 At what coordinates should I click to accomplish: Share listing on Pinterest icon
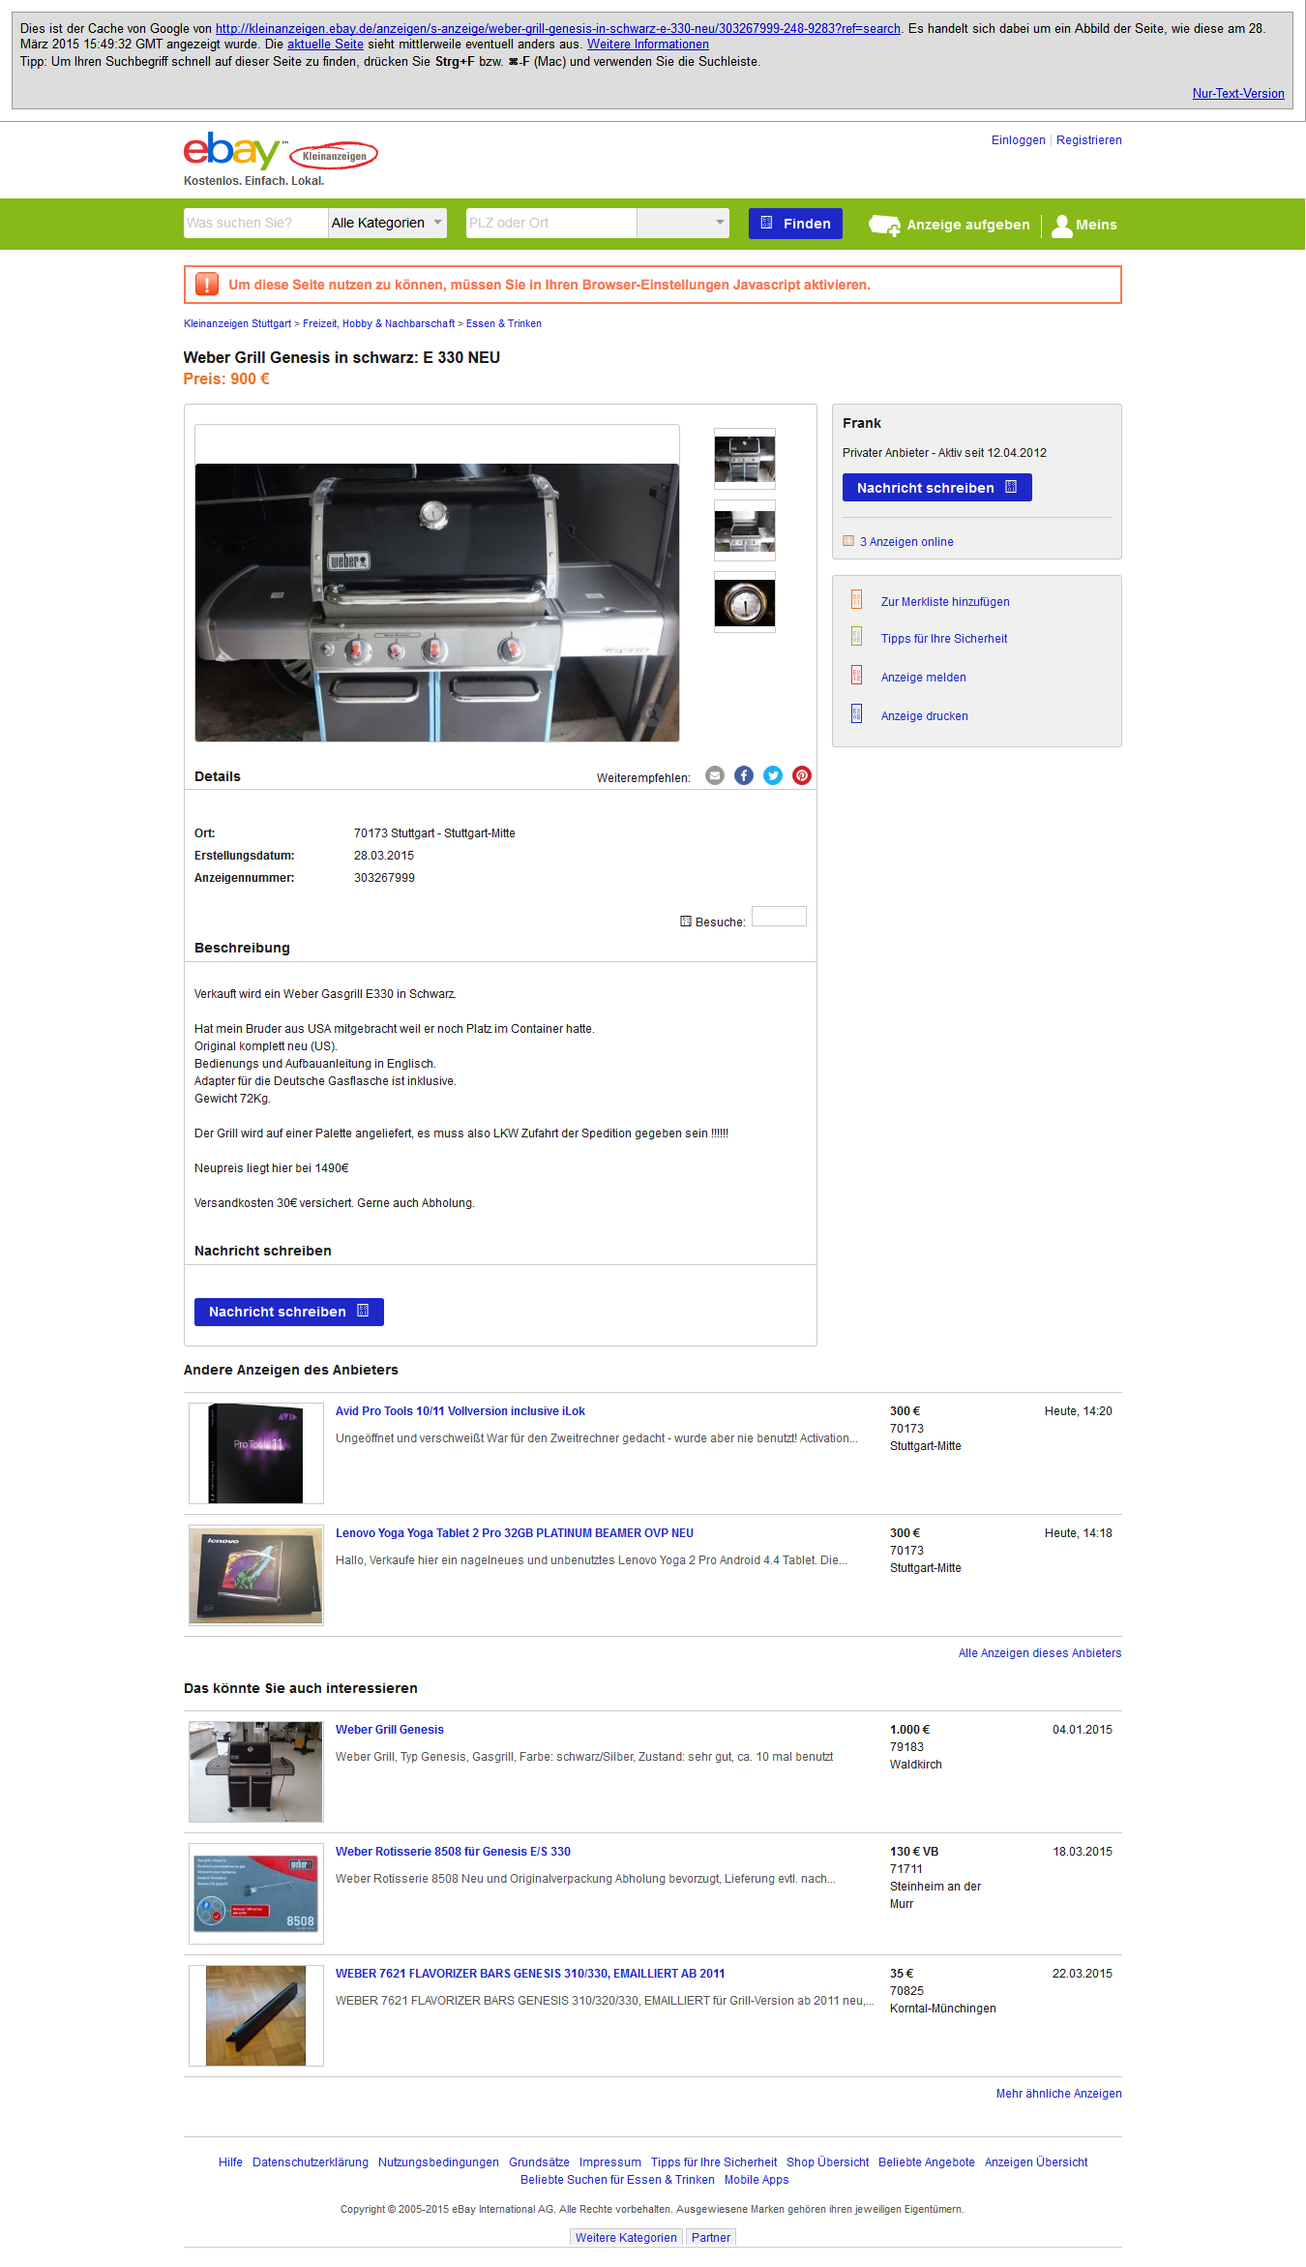802,775
